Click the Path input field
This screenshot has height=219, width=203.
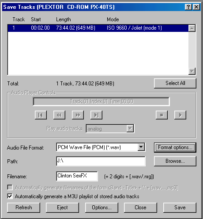(101, 161)
